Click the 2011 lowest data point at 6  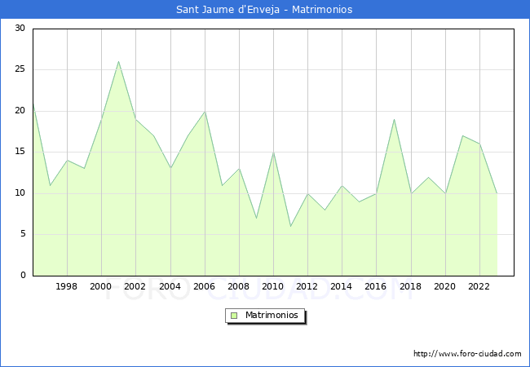pyautogui.click(x=291, y=226)
